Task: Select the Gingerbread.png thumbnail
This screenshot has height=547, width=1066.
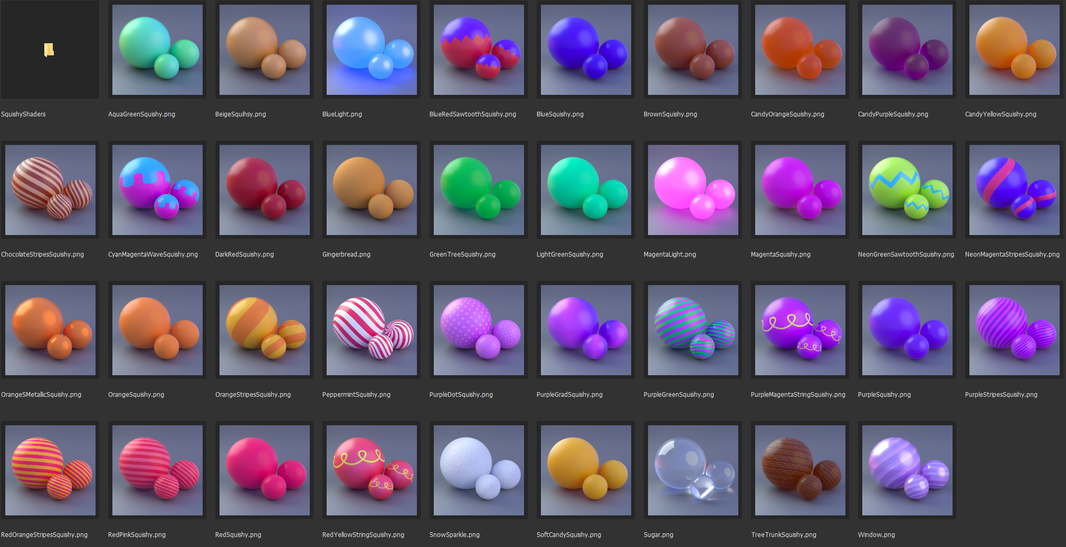Action: click(x=372, y=190)
